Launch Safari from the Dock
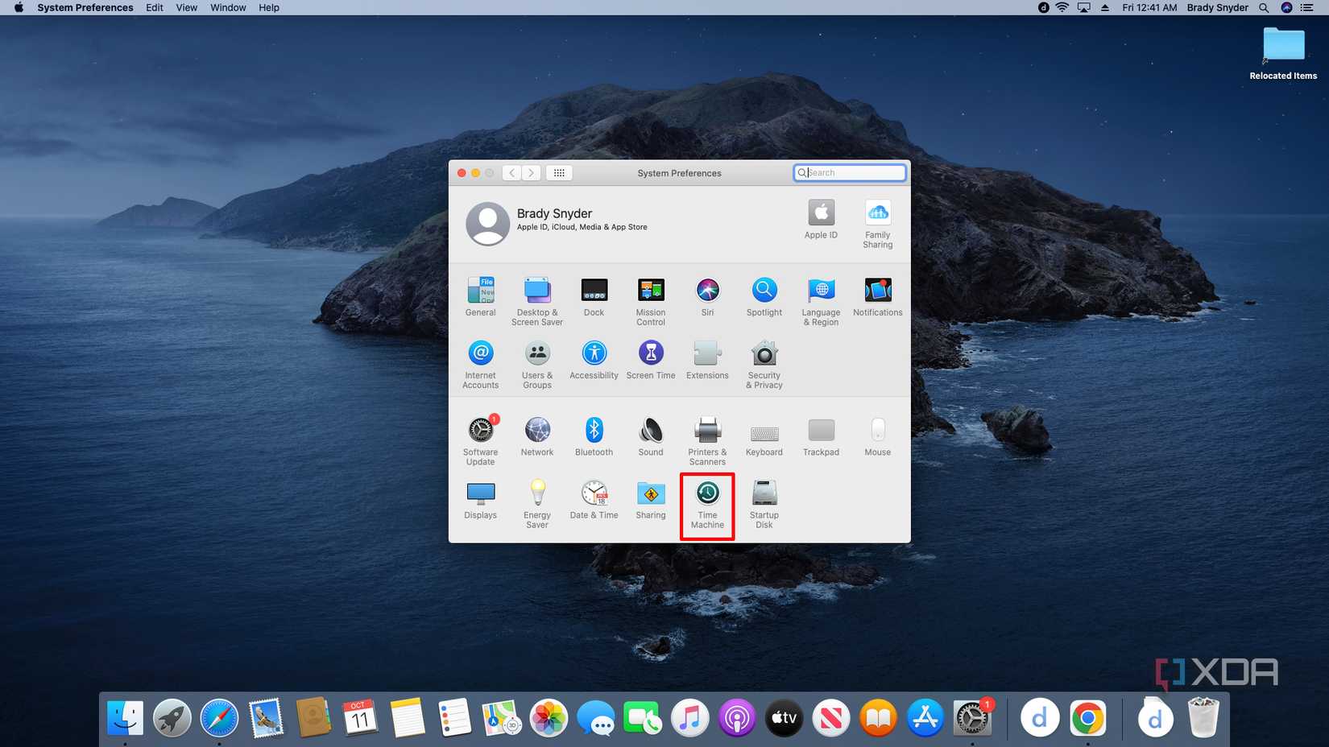 click(x=219, y=718)
